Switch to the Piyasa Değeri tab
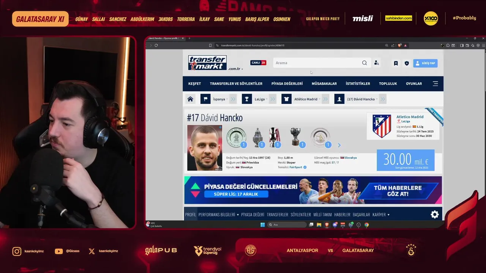This screenshot has height=273, width=486. point(252,215)
